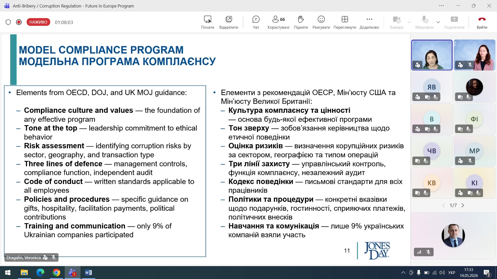
Task: Raise hand with Підняти icon
Action: point(301,22)
